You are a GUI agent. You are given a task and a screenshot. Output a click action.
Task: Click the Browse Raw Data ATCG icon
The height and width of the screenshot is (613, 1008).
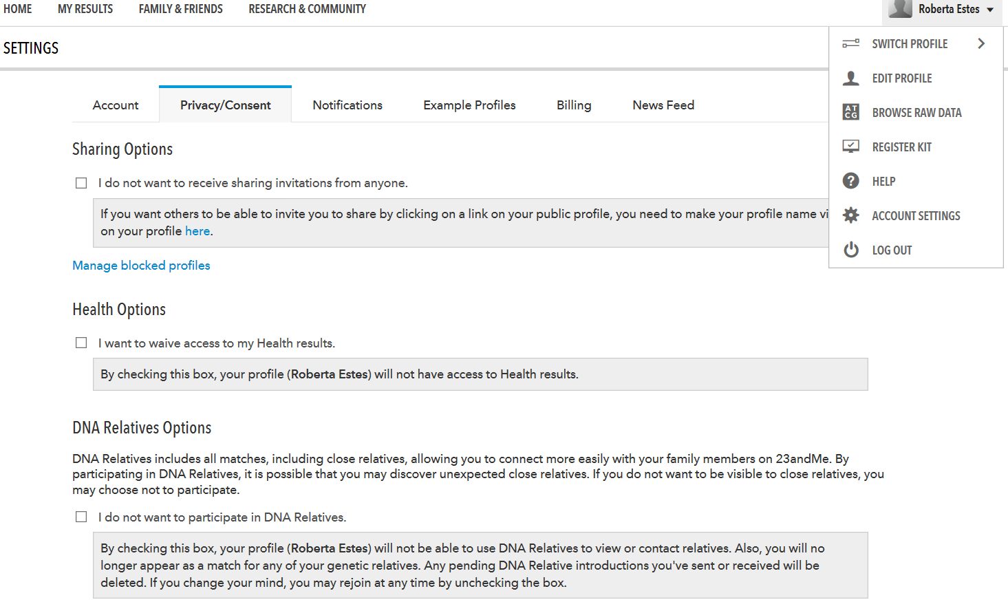tap(851, 112)
